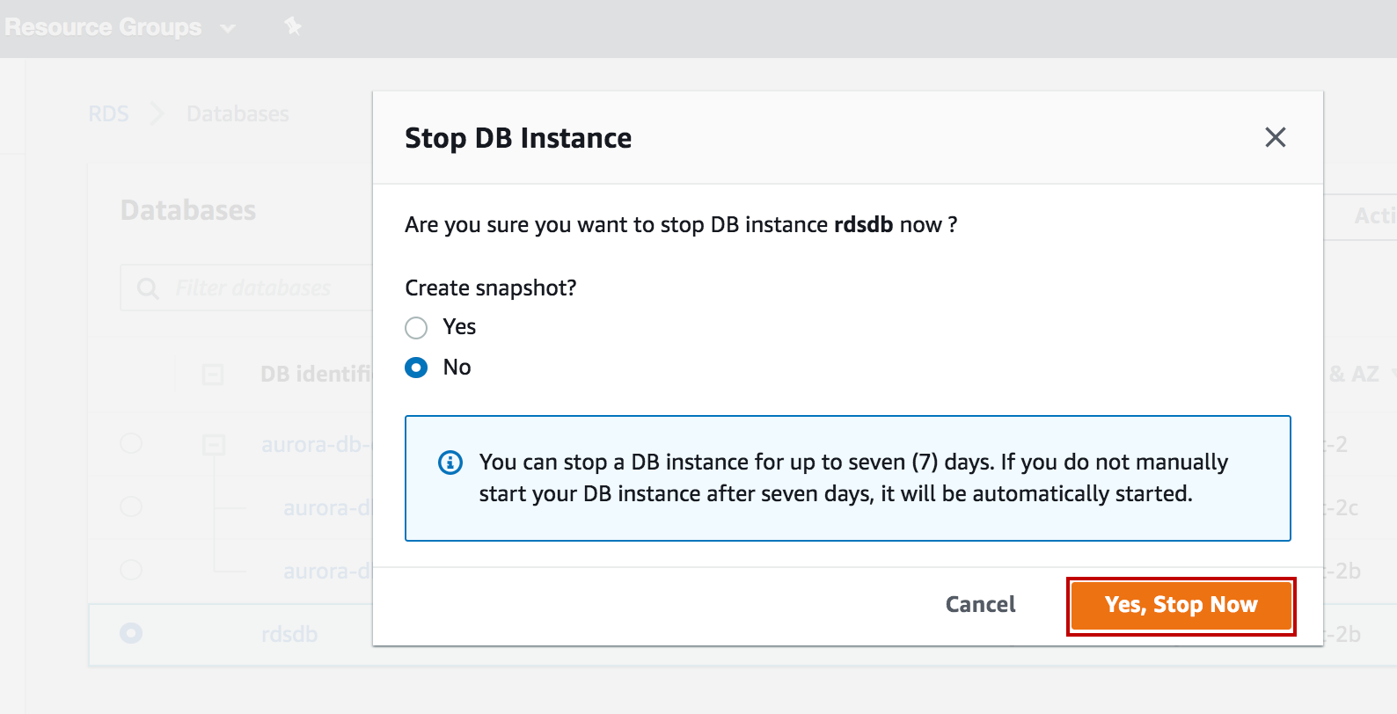Click the Databases panel heading

[188, 210]
